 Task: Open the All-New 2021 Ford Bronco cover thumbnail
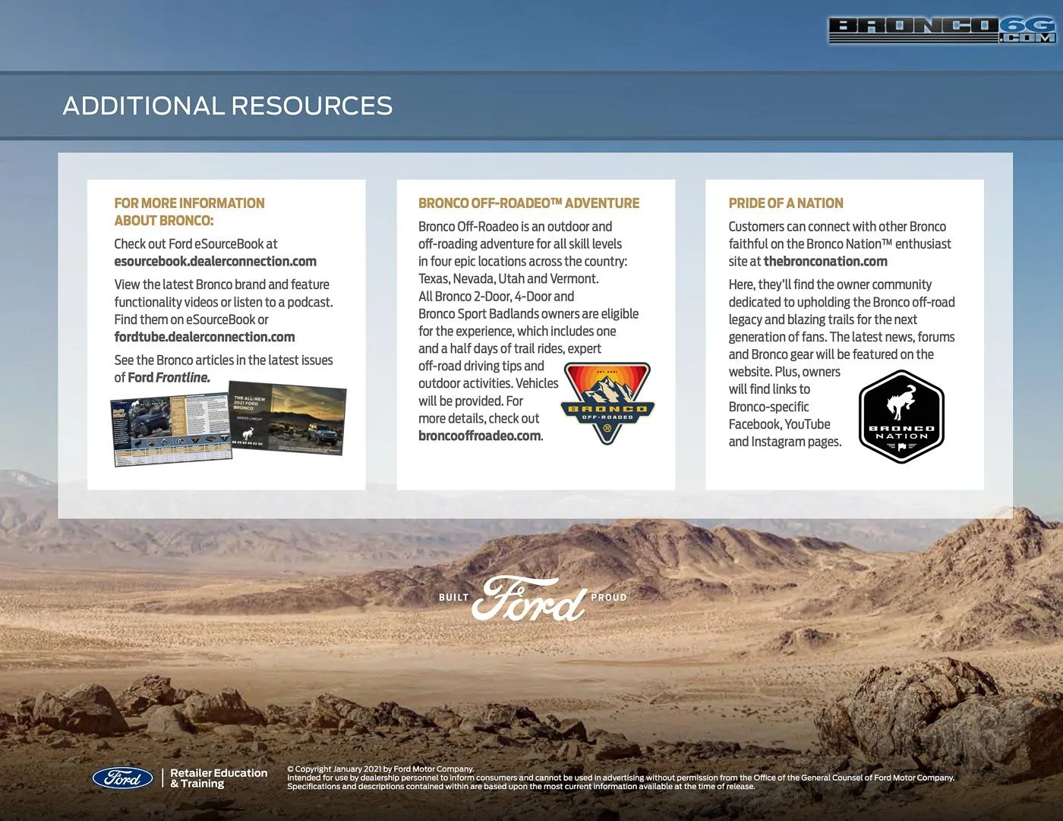pos(288,418)
